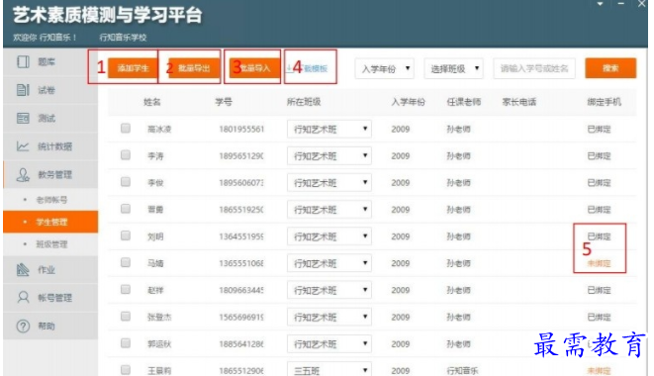This screenshot has height=376, width=654.
Task: Open the 试卷 icon in sidebar
Action: pyautogui.click(x=23, y=90)
